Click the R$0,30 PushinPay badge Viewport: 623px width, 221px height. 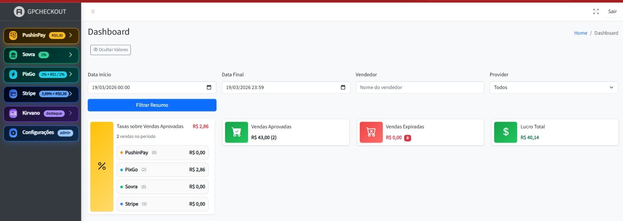[57, 35]
